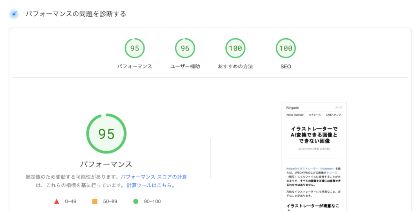
Task: Select the 96 ユーザー補助 score gauge
Action: pyautogui.click(x=185, y=48)
